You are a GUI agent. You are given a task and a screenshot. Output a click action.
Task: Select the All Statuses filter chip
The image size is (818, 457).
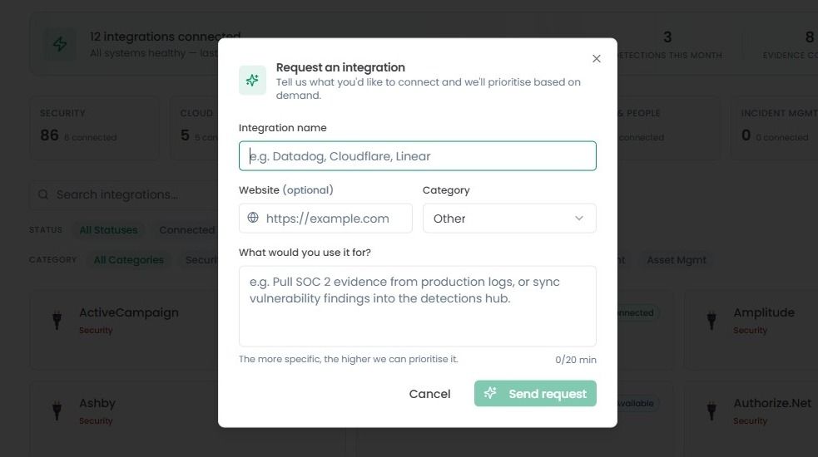pyautogui.click(x=108, y=230)
